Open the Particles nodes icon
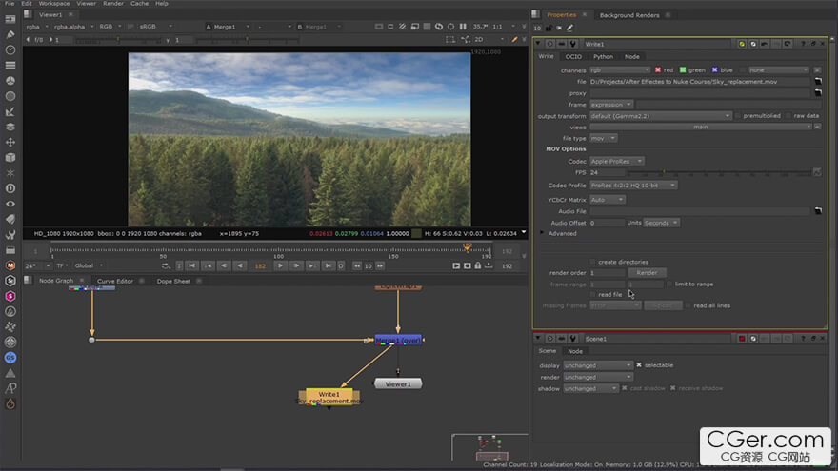The width and height of the screenshot is (838, 471). tap(10, 173)
